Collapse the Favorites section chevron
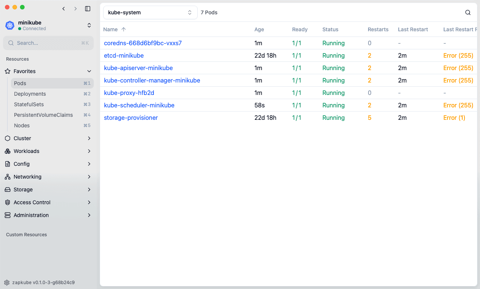 click(89, 71)
